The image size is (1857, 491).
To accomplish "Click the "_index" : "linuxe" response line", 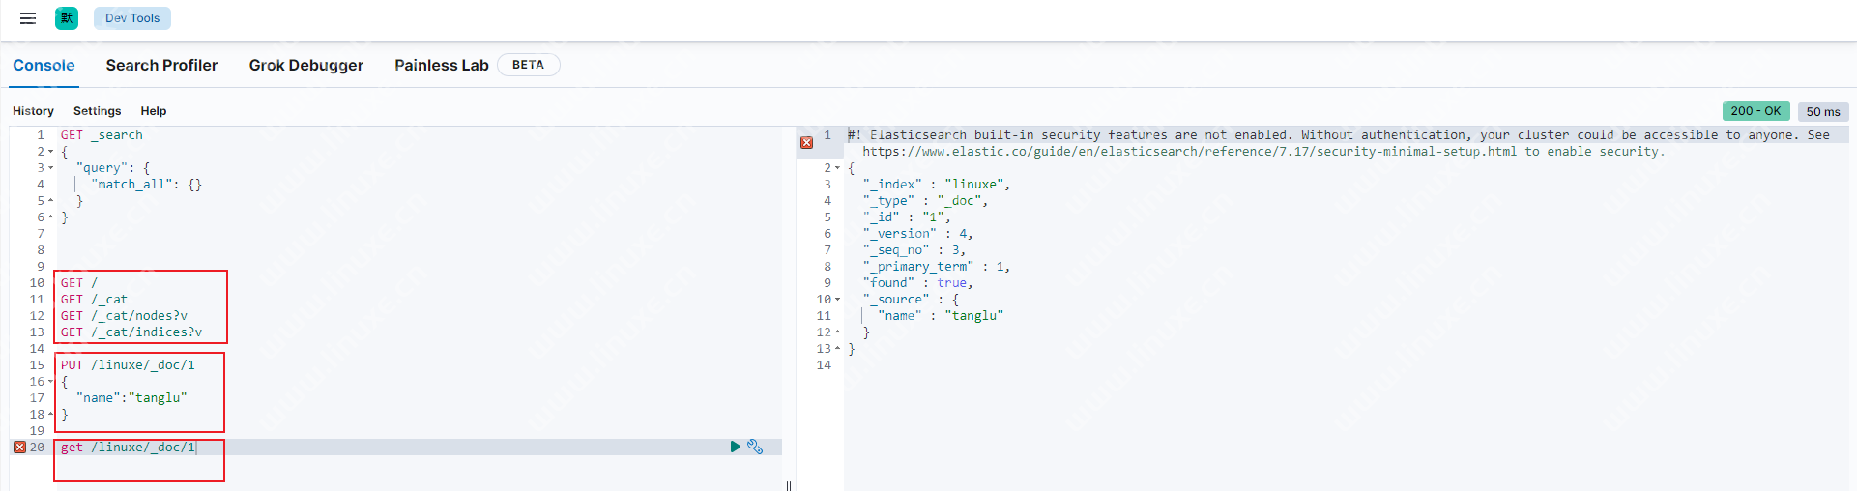I will click(x=937, y=185).
